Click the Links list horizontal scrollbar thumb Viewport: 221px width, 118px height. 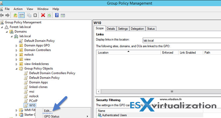point(161,92)
